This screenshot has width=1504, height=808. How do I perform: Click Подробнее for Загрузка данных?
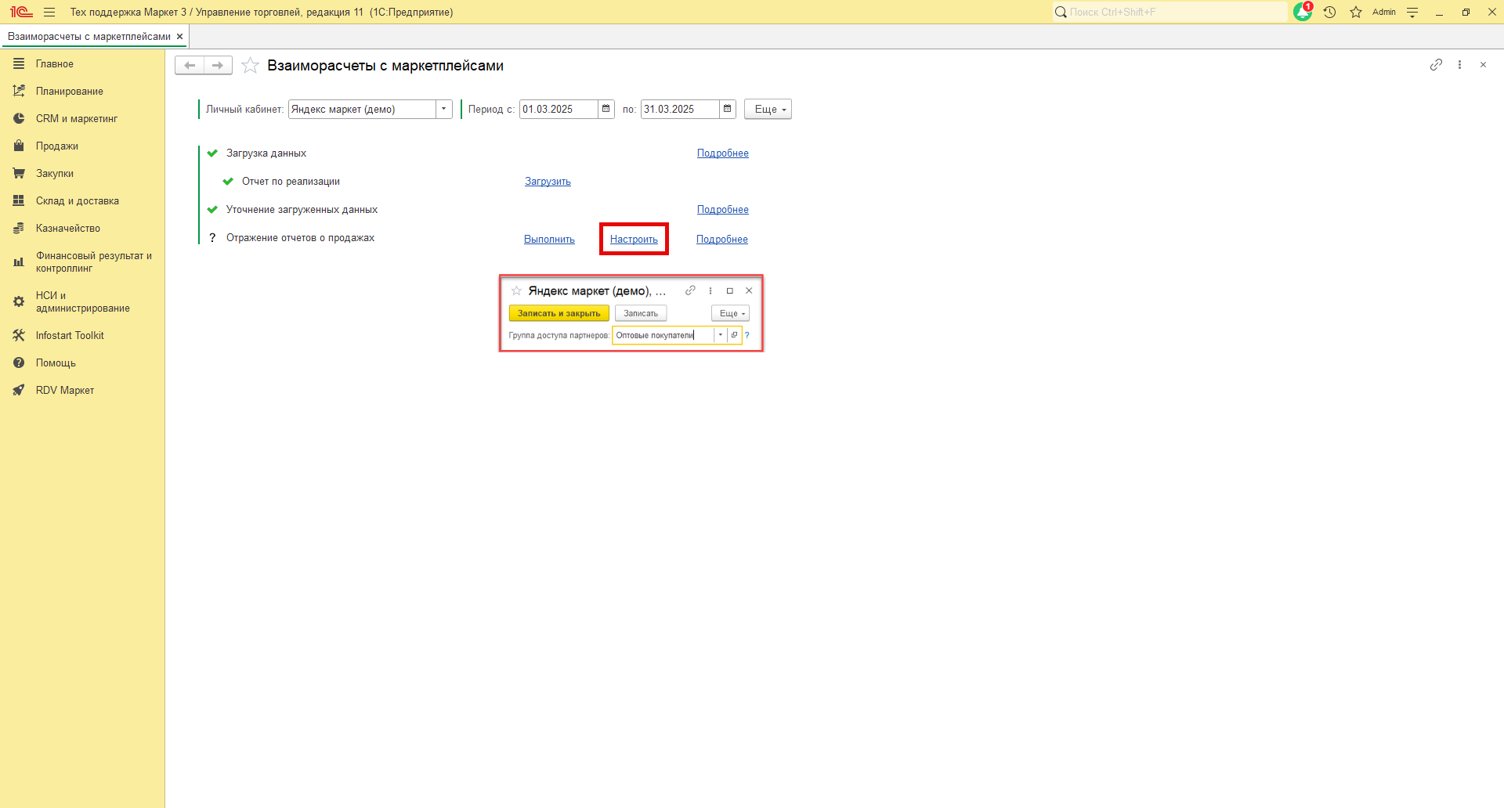coord(723,153)
